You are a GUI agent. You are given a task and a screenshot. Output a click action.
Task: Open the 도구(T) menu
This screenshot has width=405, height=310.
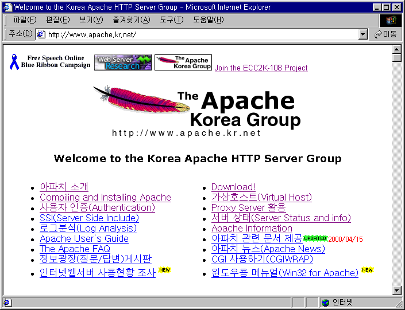(x=172, y=20)
